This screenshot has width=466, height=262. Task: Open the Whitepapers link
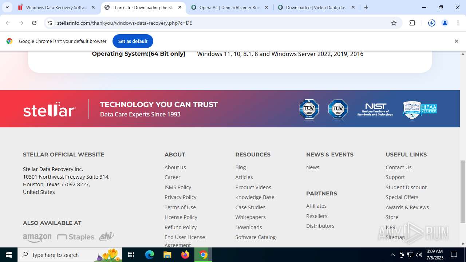point(250,217)
